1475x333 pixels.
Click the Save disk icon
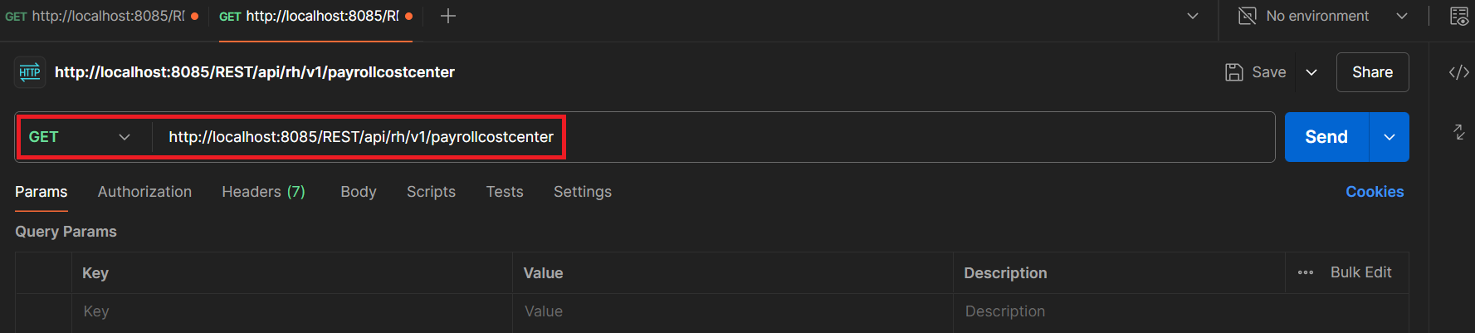pyautogui.click(x=1234, y=72)
